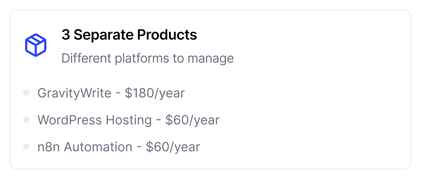Click the $60/year price for n8n Automation
This screenshot has height=179, width=421.
click(x=173, y=147)
